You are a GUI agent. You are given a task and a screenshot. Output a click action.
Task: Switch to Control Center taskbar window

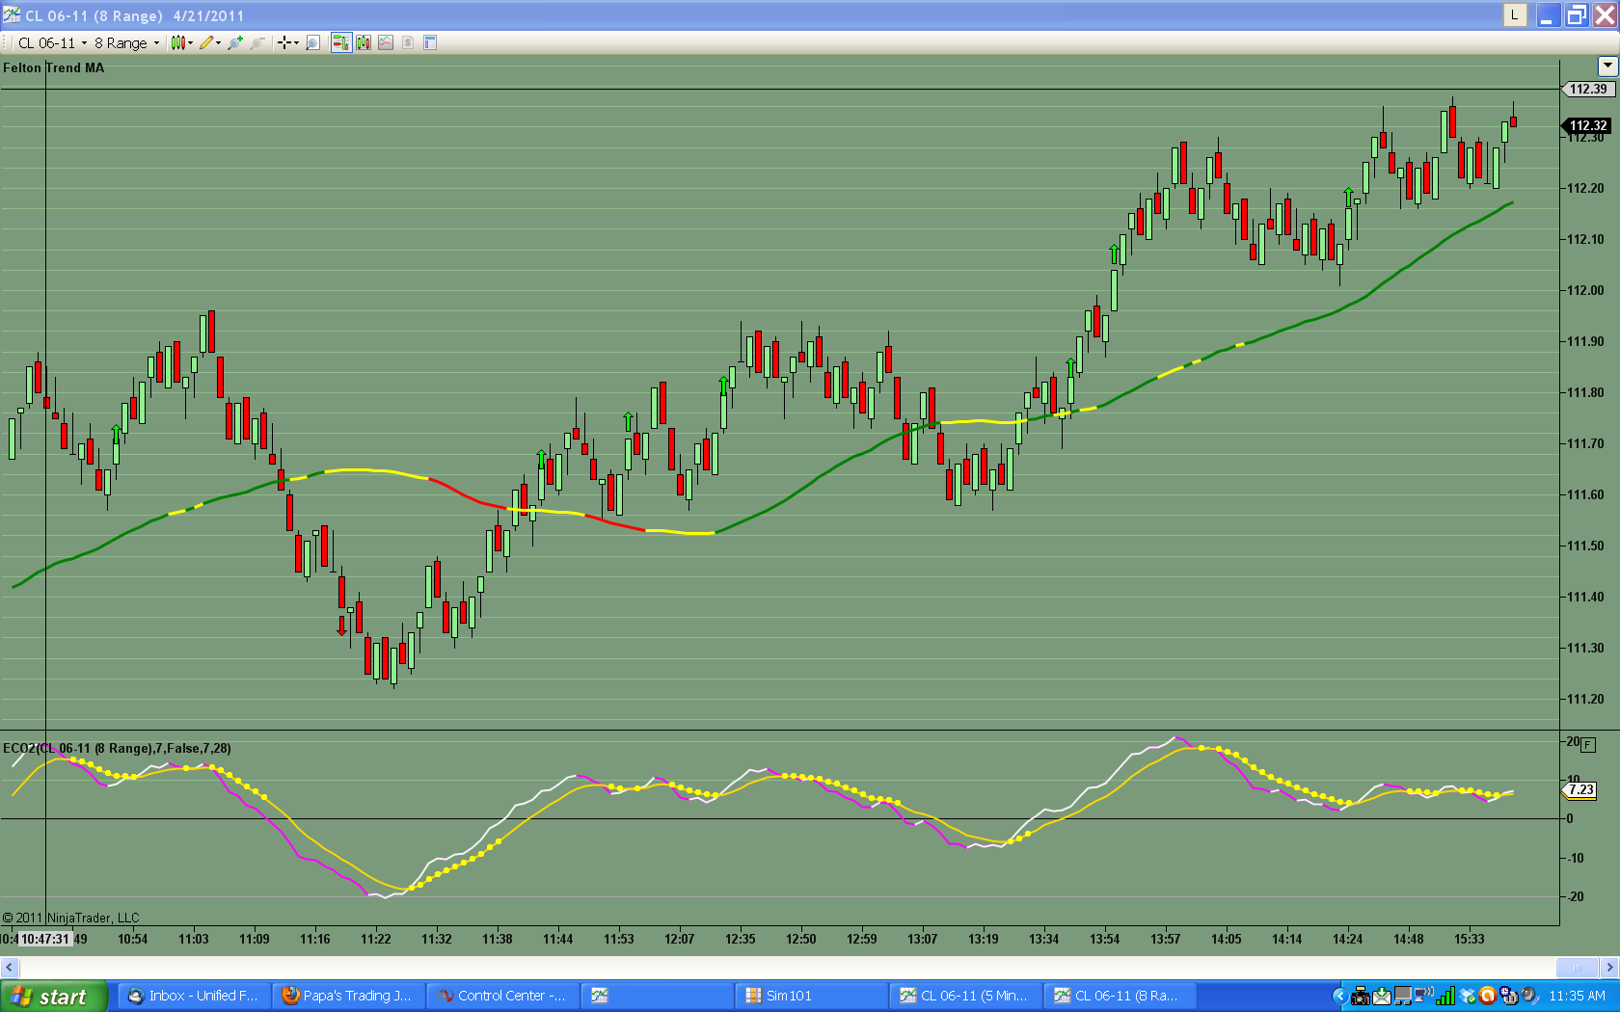502,996
